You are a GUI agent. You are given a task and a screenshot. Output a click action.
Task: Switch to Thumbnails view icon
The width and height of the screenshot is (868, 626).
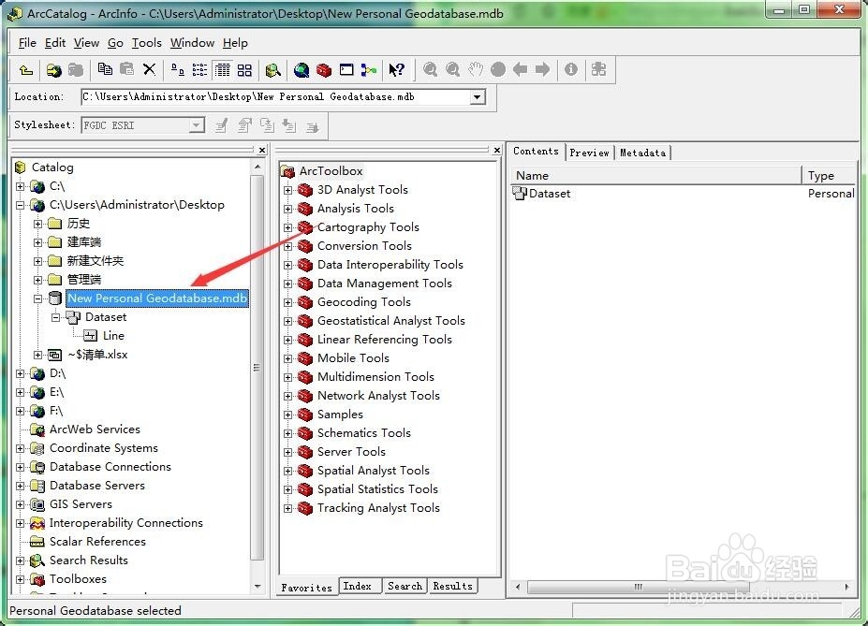pos(244,69)
